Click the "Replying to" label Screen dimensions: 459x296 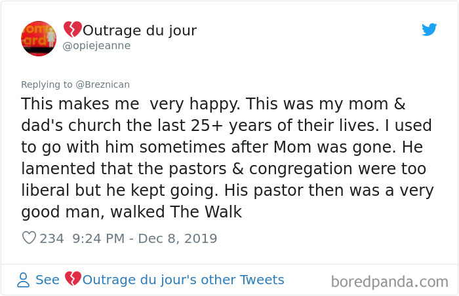pyautogui.click(x=47, y=84)
